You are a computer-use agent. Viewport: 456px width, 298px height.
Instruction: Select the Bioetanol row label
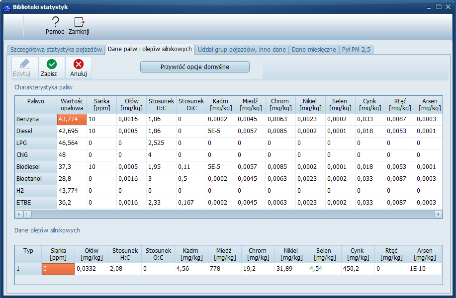(36, 179)
